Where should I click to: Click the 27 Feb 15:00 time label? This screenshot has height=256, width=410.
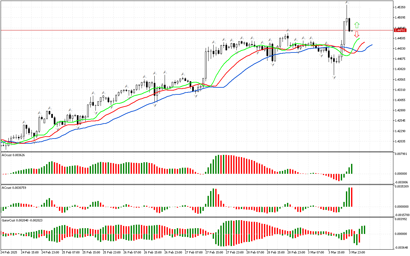point(214,252)
